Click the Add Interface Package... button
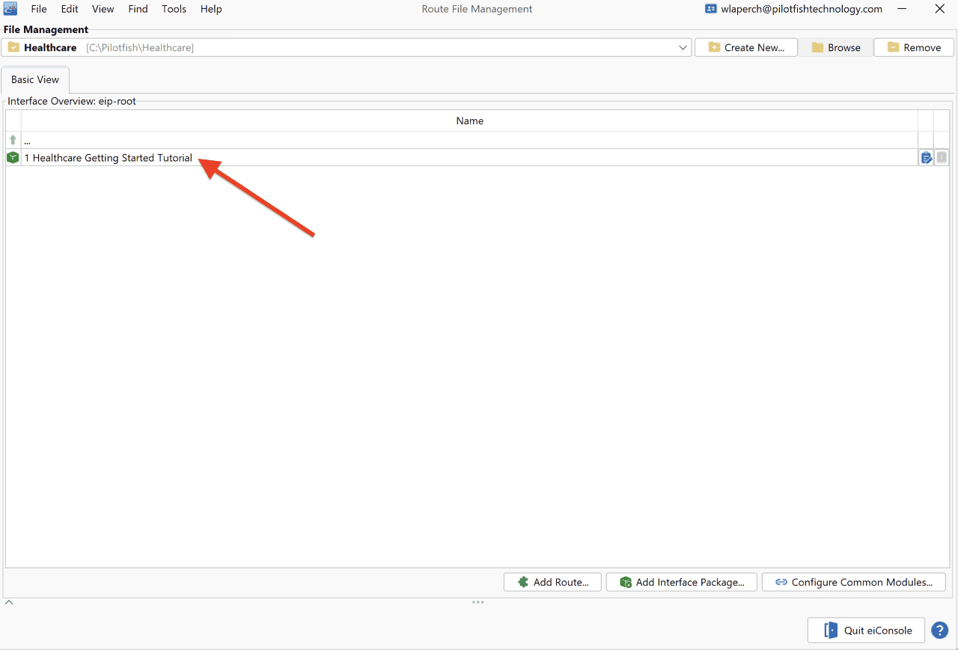958x650 pixels. click(x=682, y=582)
